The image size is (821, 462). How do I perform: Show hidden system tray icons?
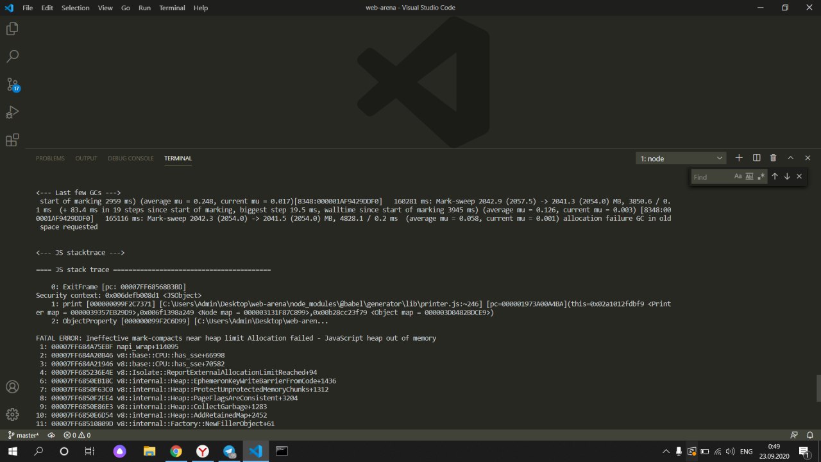pyautogui.click(x=666, y=451)
